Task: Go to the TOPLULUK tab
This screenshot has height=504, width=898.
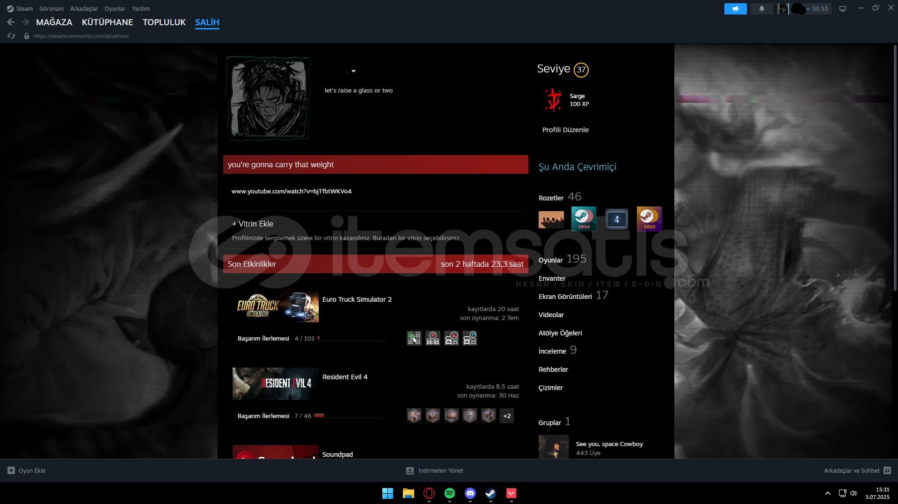Action: point(164,22)
